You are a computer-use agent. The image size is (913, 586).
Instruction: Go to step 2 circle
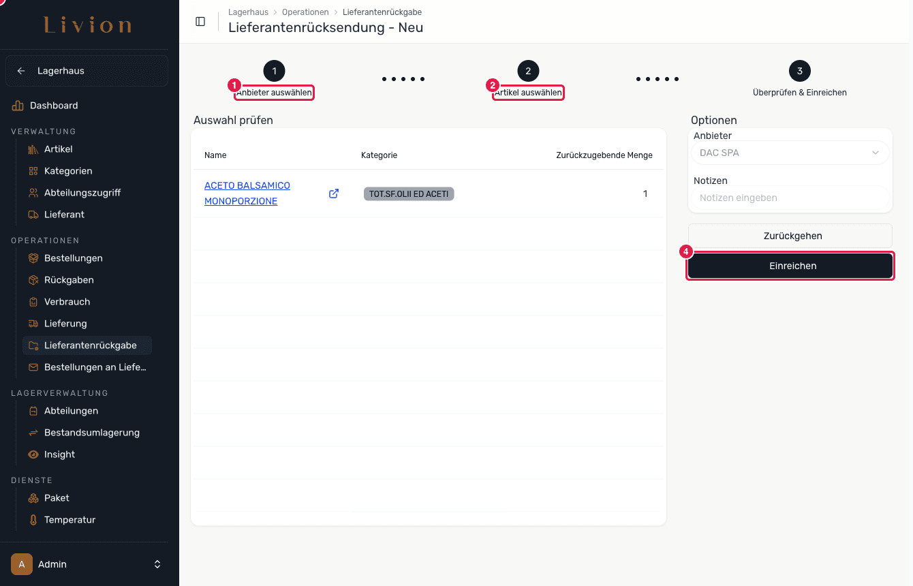point(528,71)
